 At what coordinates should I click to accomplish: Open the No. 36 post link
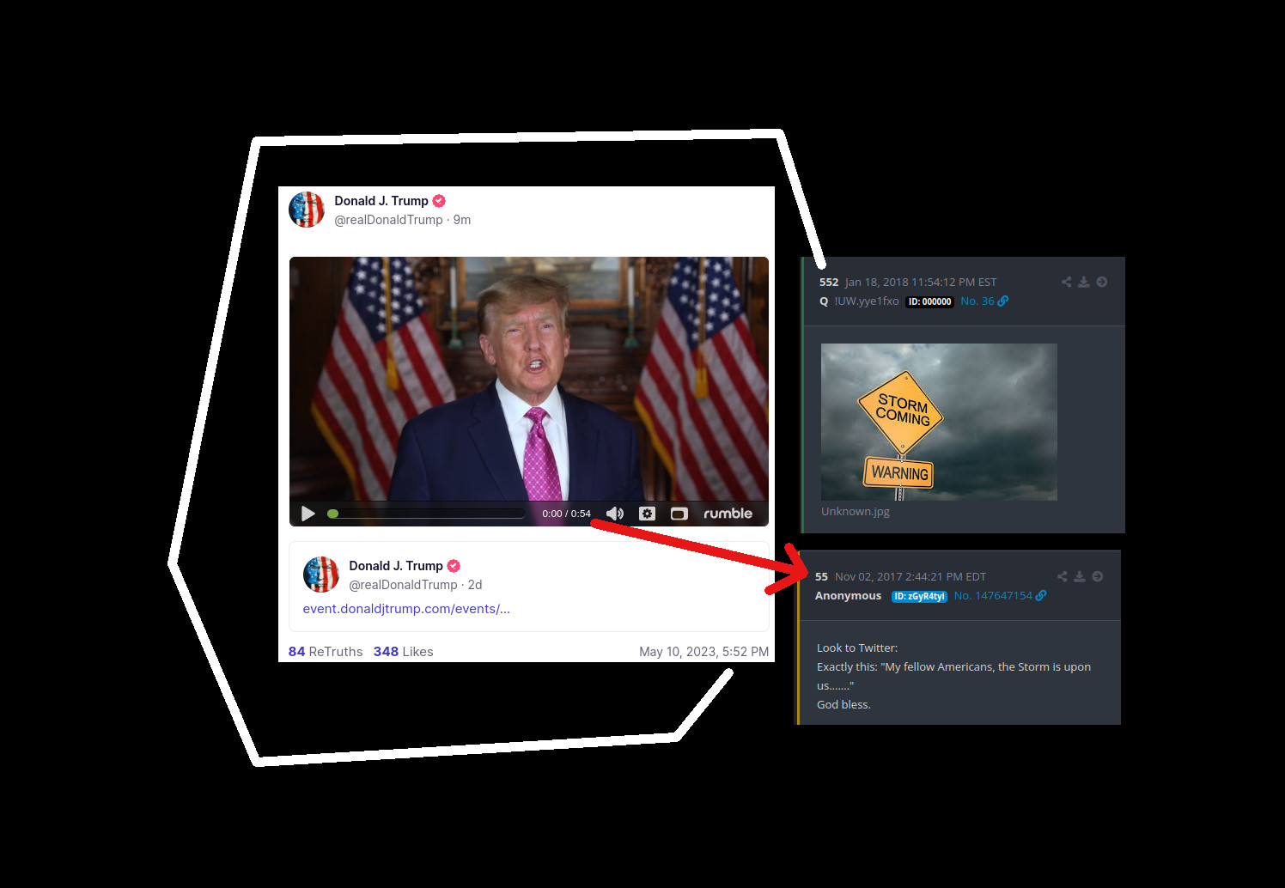[x=984, y=301]
